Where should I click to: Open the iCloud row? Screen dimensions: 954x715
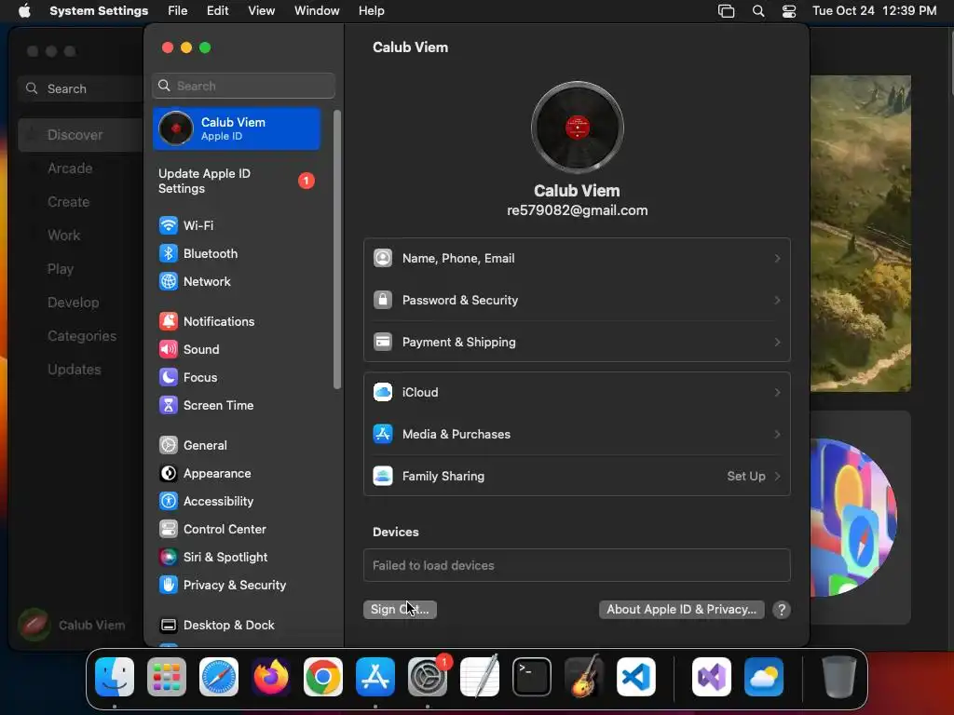point(577,393)
